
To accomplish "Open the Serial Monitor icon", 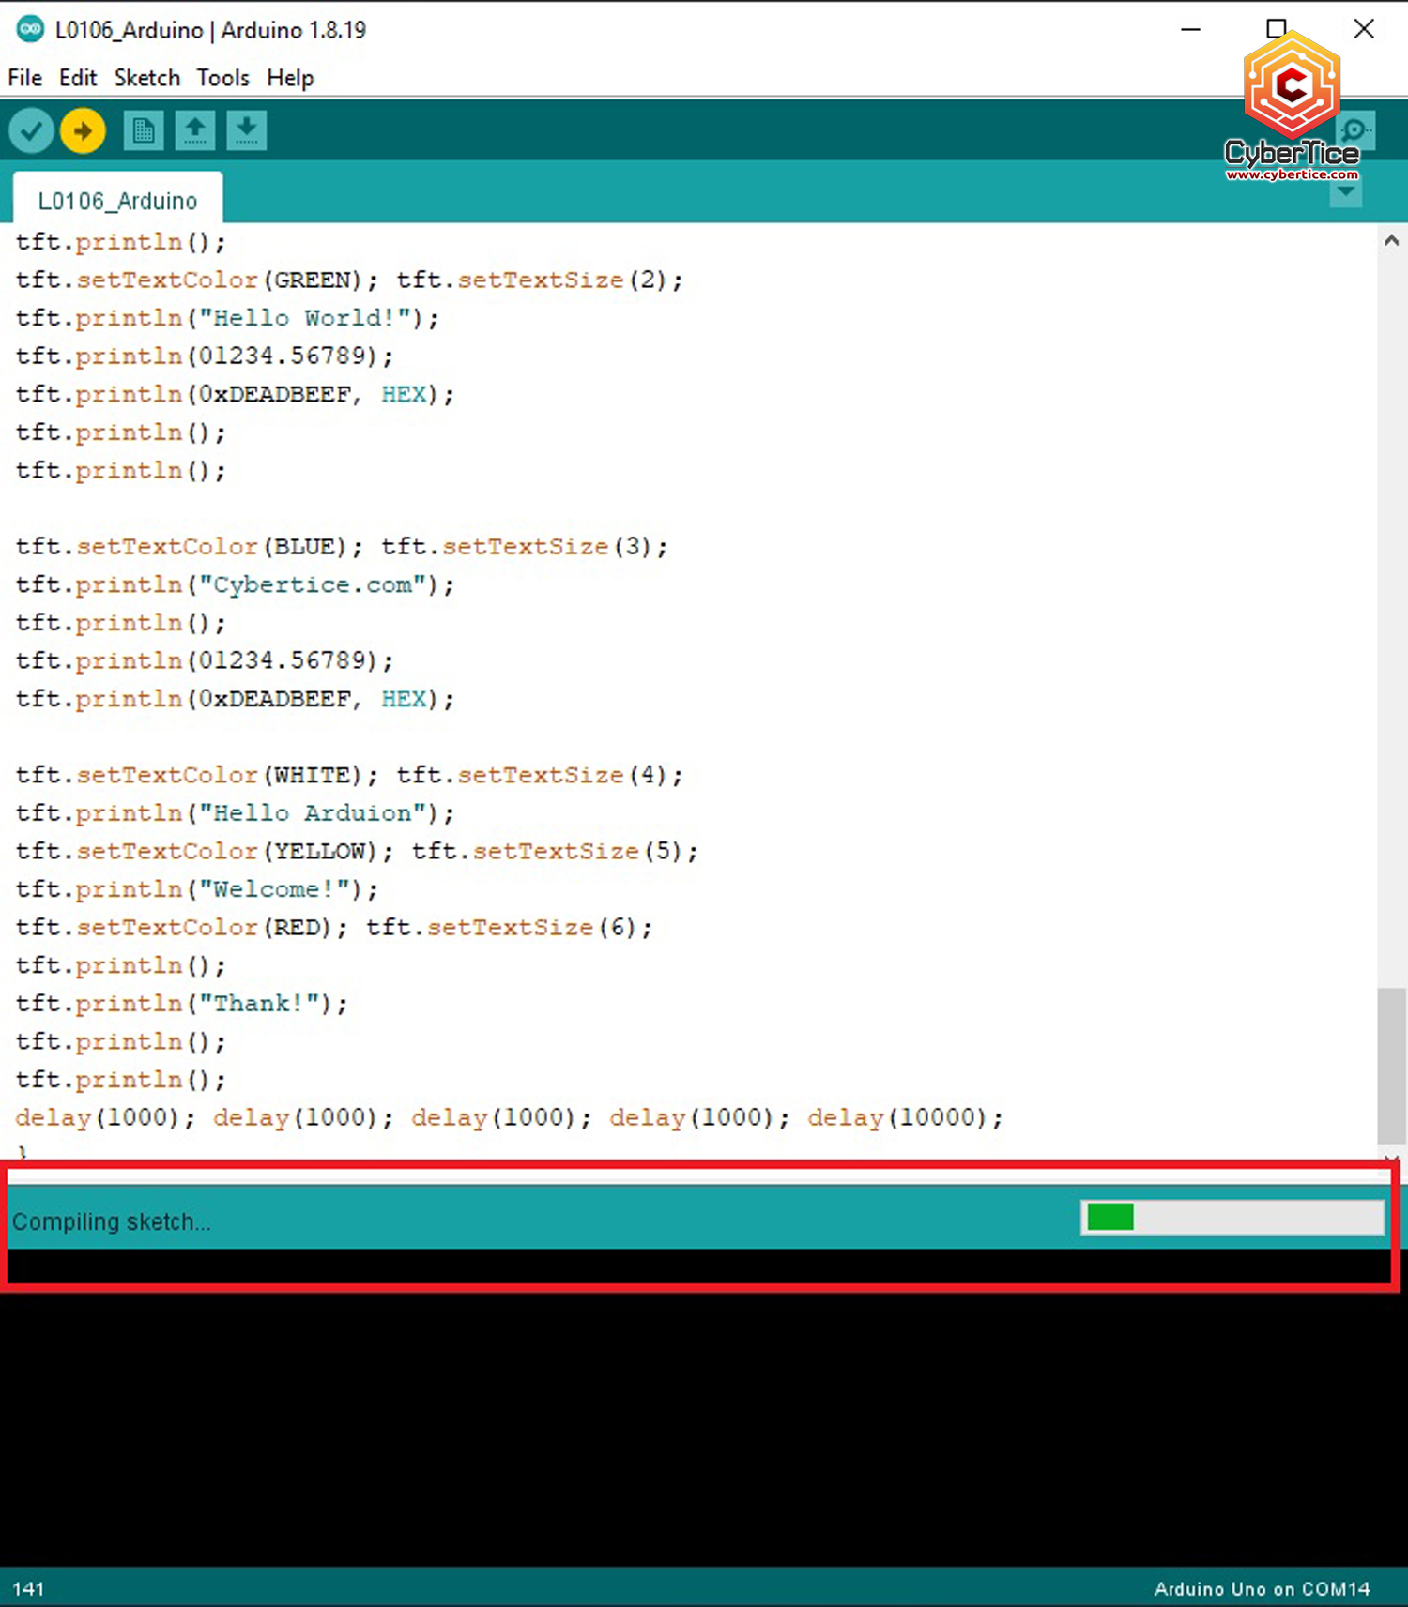I will click(1355, 130).
